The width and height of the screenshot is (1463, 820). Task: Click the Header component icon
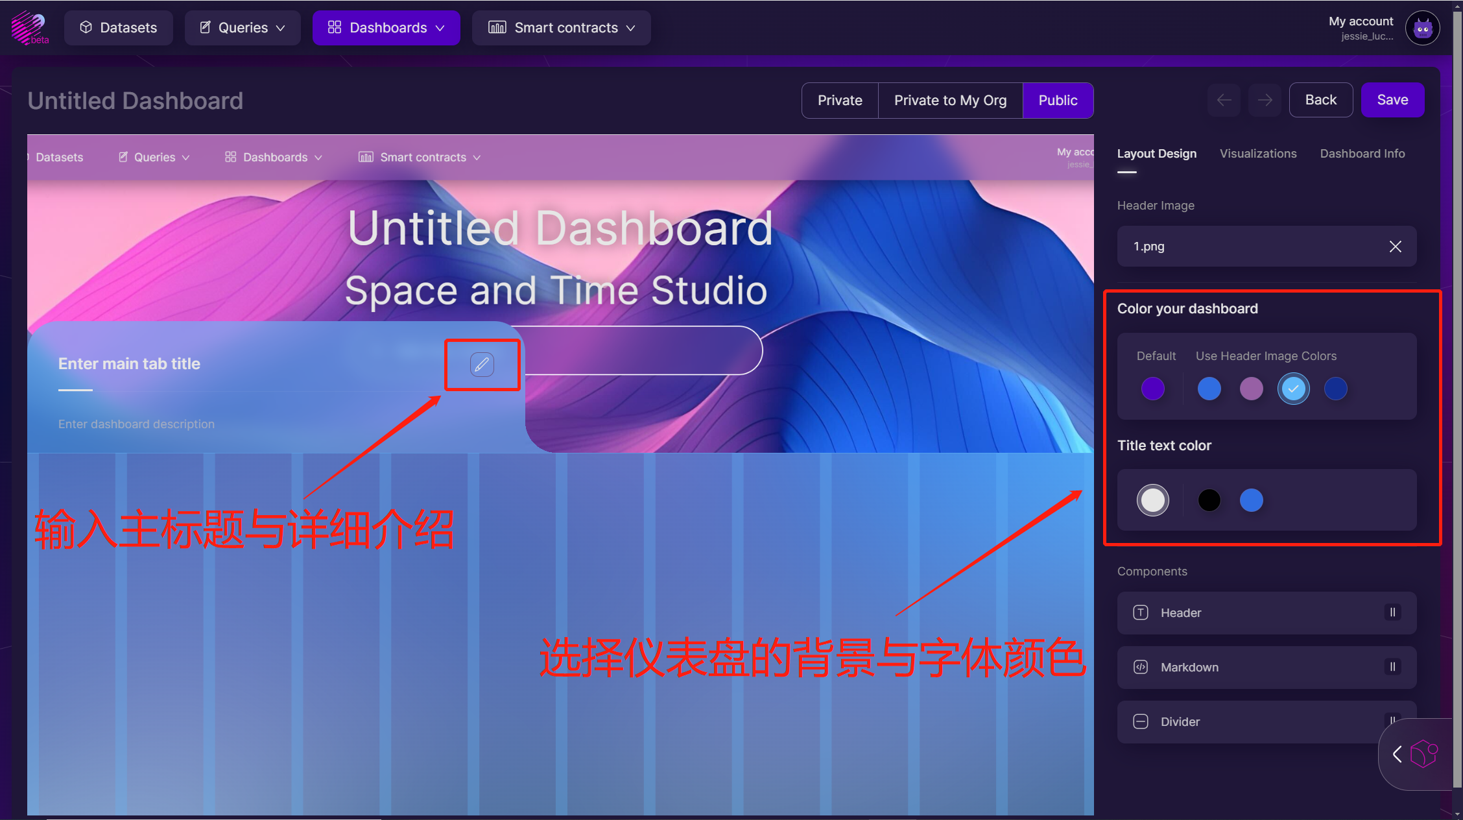pyautogui.click(x=1140, y=613)
